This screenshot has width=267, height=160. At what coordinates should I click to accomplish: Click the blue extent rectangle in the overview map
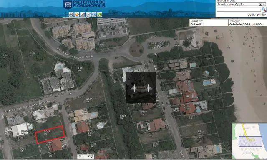[250, 142]
